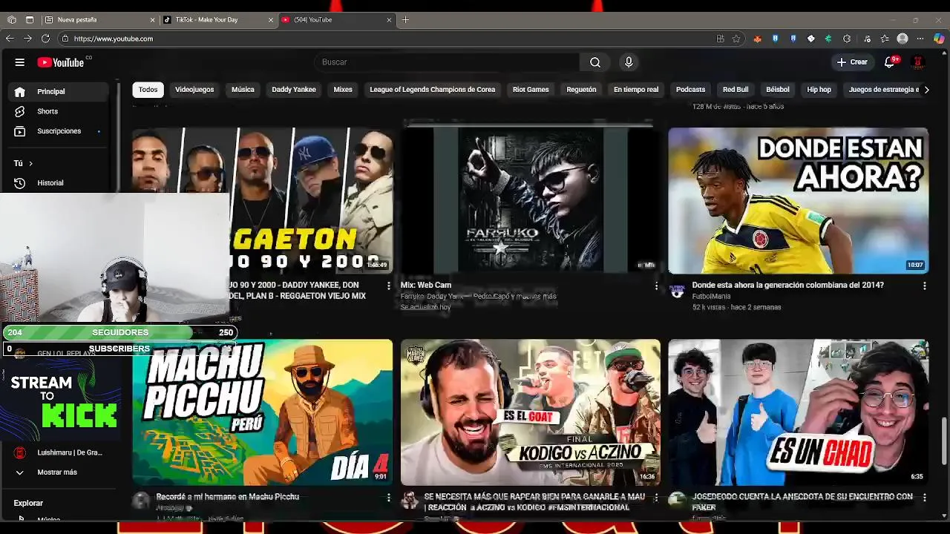Open the browser favorites list icon
The width and height of the screenshot is (950, 534).
884,39
